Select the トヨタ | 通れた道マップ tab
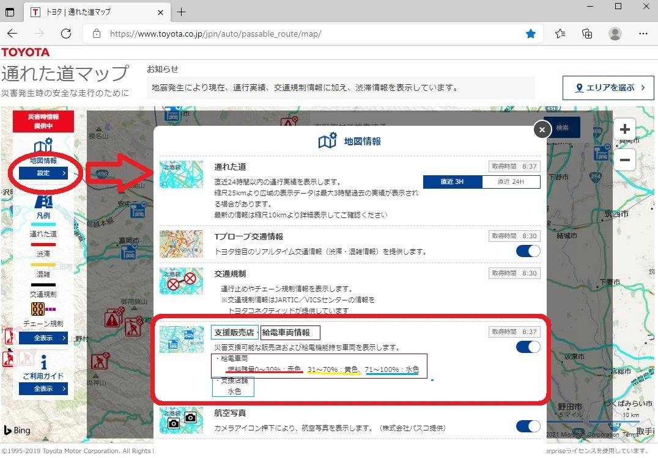 coord(97,12)
